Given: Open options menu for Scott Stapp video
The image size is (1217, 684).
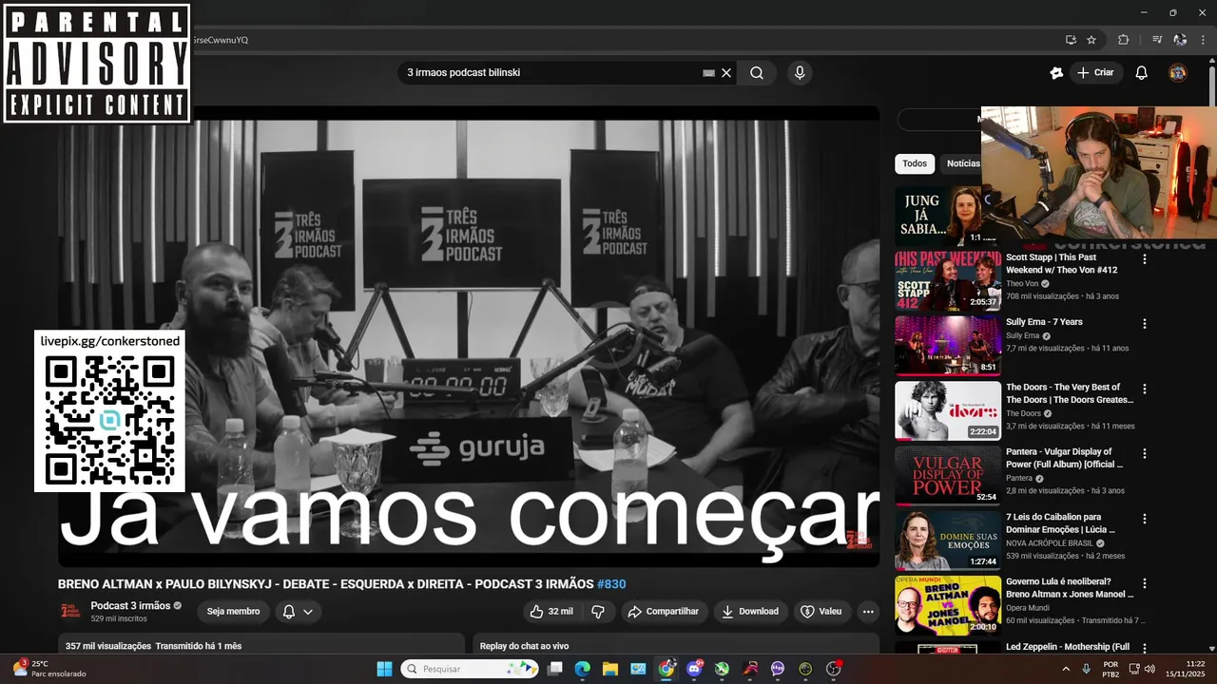Looking at the screenshot, I should pyautogui.click(x=1145, y=258).
